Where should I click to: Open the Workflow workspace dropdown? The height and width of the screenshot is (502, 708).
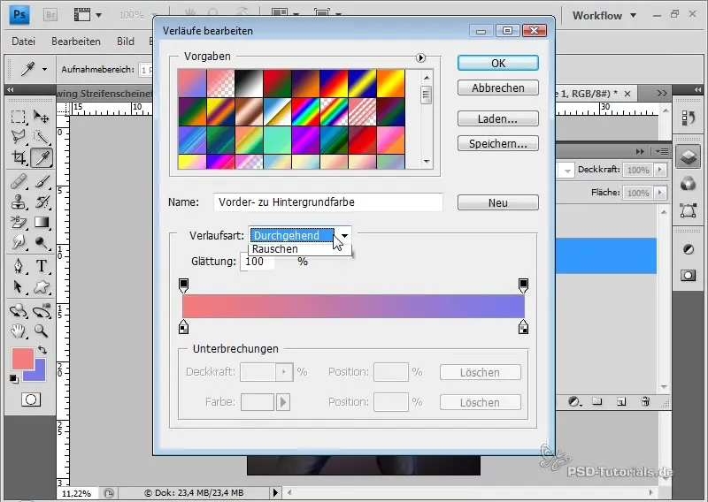tap(604, 15)
